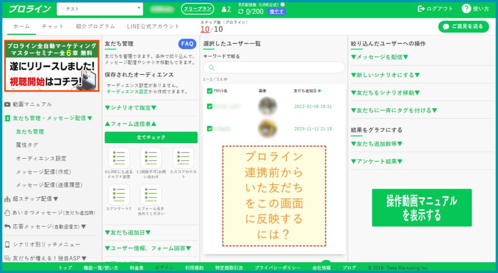Viewport: 498px width, 273px height.
Task: Uncheck the user added 2023-02-06 16:31
Action: tap(210, 106)
